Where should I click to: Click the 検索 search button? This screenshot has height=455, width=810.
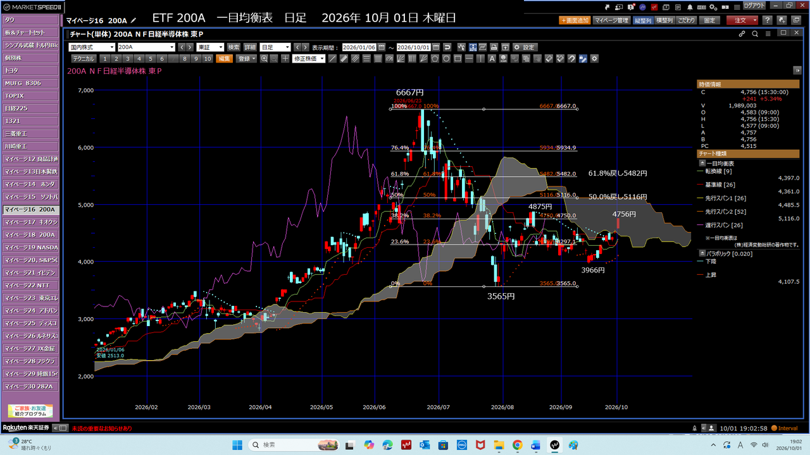pyautogui.click(x=234, y=47)
